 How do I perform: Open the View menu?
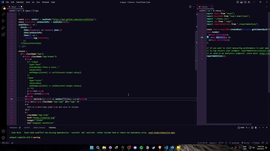coord(28,2)
